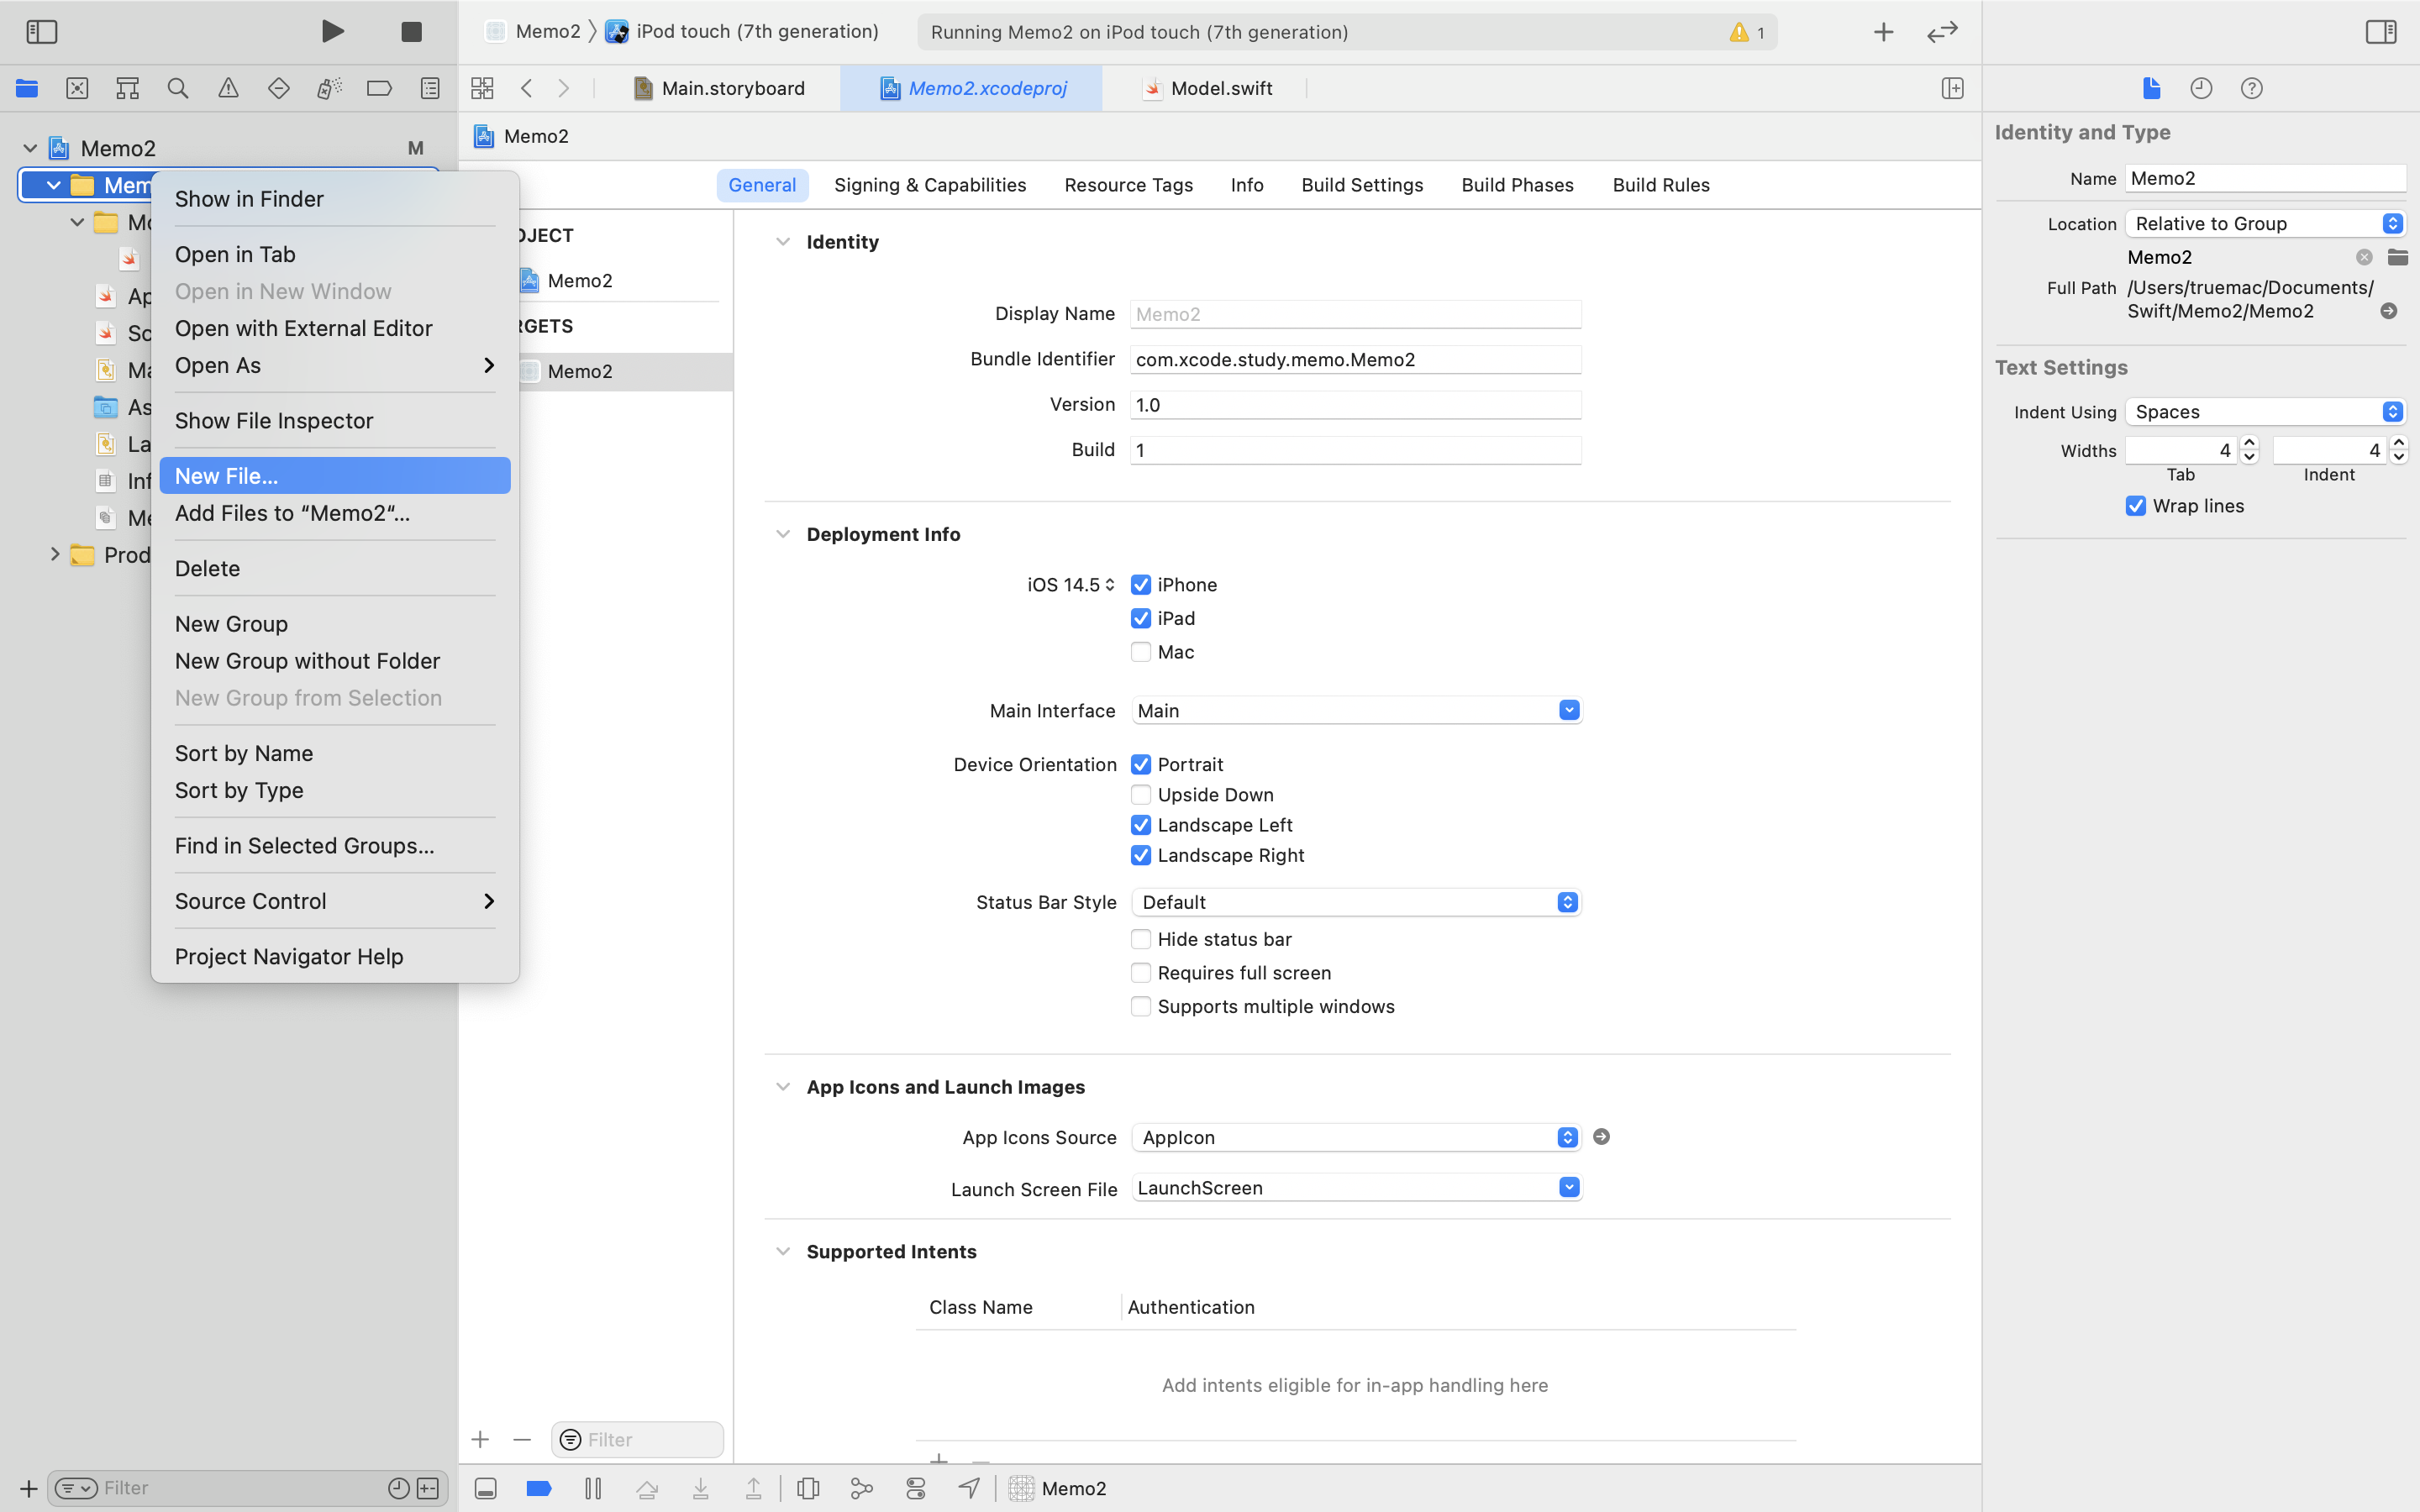Screen dimensions: 2420x1512
Task: Open the Issue navigator warning icon
Action: [228, 88]
